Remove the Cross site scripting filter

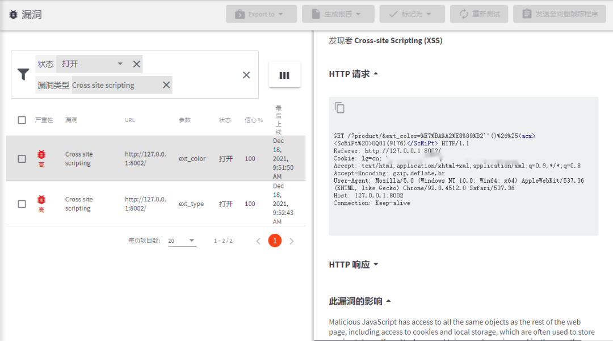pyautogui.click(x=166, y=85)
